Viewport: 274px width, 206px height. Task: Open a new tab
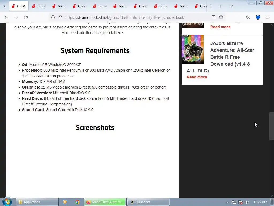(220, 6)
